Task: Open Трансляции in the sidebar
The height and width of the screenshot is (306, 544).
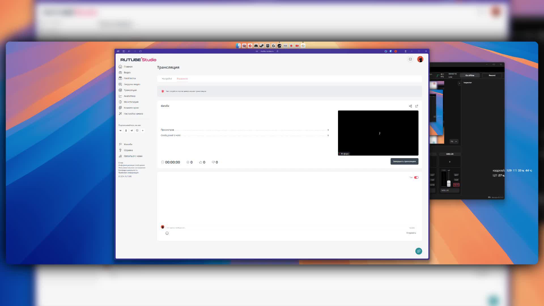Action: point(130,90)
